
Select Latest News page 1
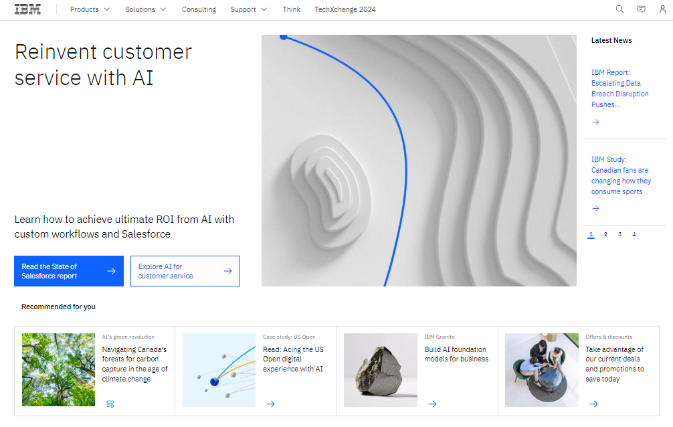[x=591, y=234]
